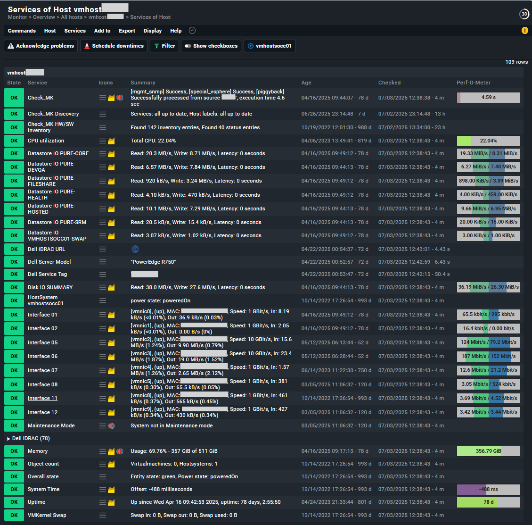Image resolution: width=532 pixels, height=525 pixels.
Task: Click the All hosts breadcrumb
Action: click(x=72, y=17)
